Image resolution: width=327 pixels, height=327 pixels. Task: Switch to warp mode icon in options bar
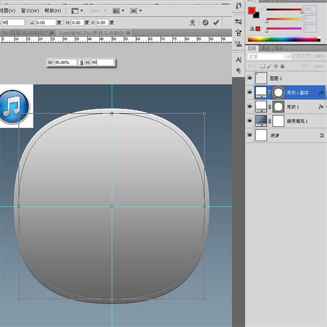[x=193, y=23]
